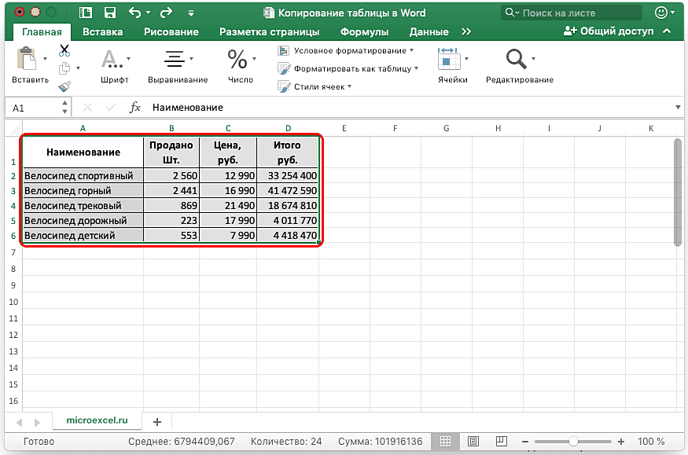688x455 pixels.
Task: Open the Число percent format icon
Action: pos(237,59)
